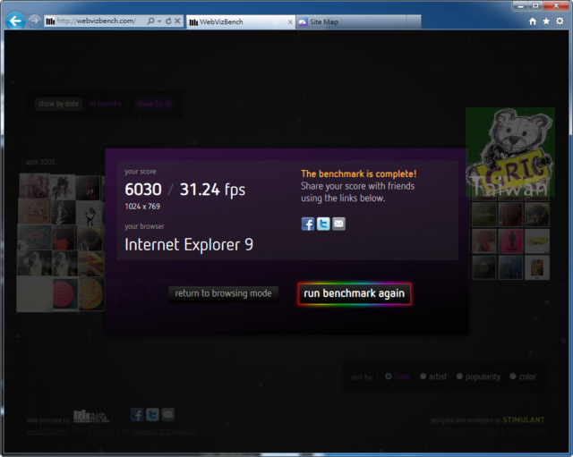The image size is (573, 457).
Task: Open the teddy bear GRIC Taiwan album cover
Action: 510,152
